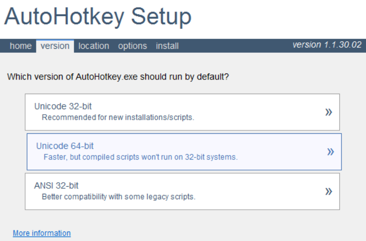Go to the home tab

point(21,46)
